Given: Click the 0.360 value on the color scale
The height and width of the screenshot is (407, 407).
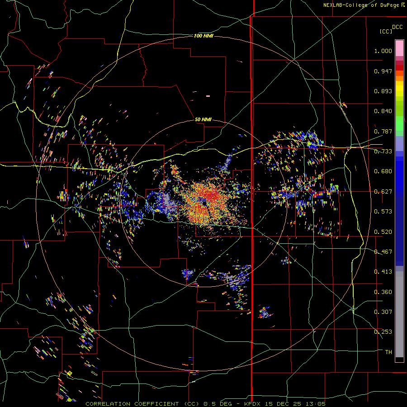Looking at the screenshot, I should pos(383,292).
